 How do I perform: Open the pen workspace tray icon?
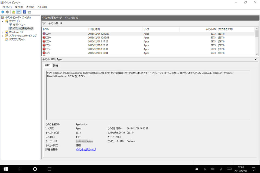[221, 169]
